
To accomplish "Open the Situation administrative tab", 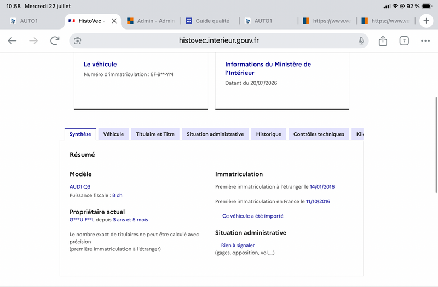I will [x=215, y=134].
